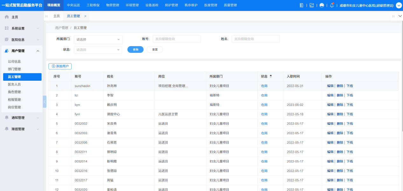Open the tab list chevron dropdown
This screenshot has width=403, height=191.
click(400, 16)
